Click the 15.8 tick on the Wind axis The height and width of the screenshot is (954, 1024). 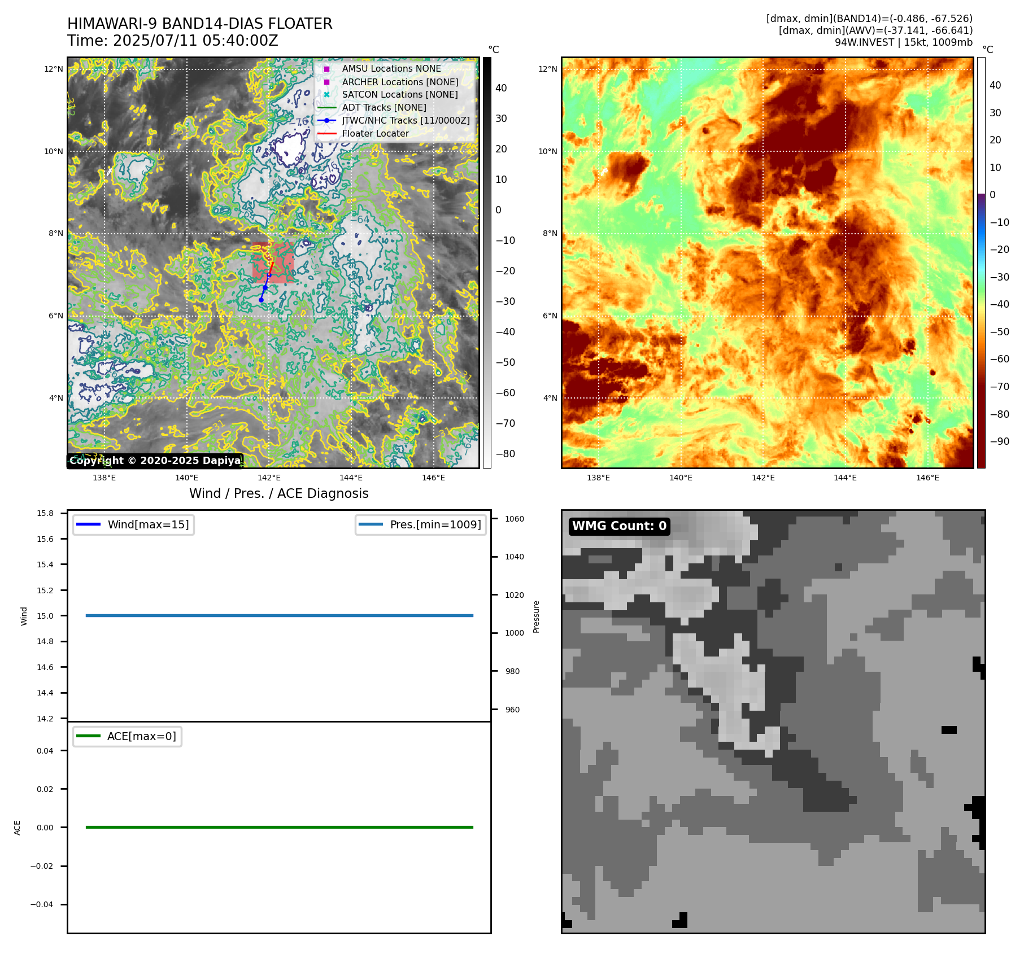pos(45,513)
